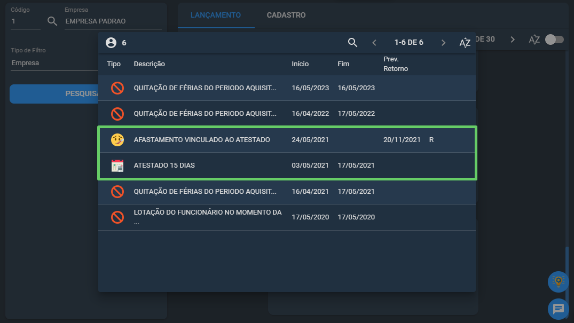Click the search magnifier beside Código field
The height and width of the screenshot is (323, 574).
pyautogui.click(x=52, y=21)
